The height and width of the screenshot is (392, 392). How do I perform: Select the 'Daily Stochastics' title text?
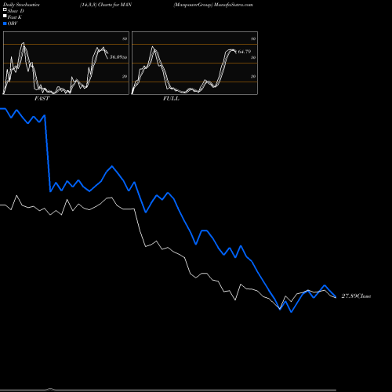[x=21, y=5]
